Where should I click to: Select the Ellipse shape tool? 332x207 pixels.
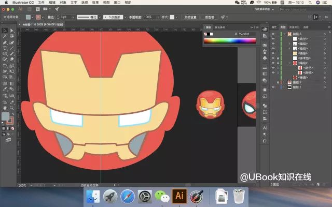pyautogui.click(x=5, y=54)
